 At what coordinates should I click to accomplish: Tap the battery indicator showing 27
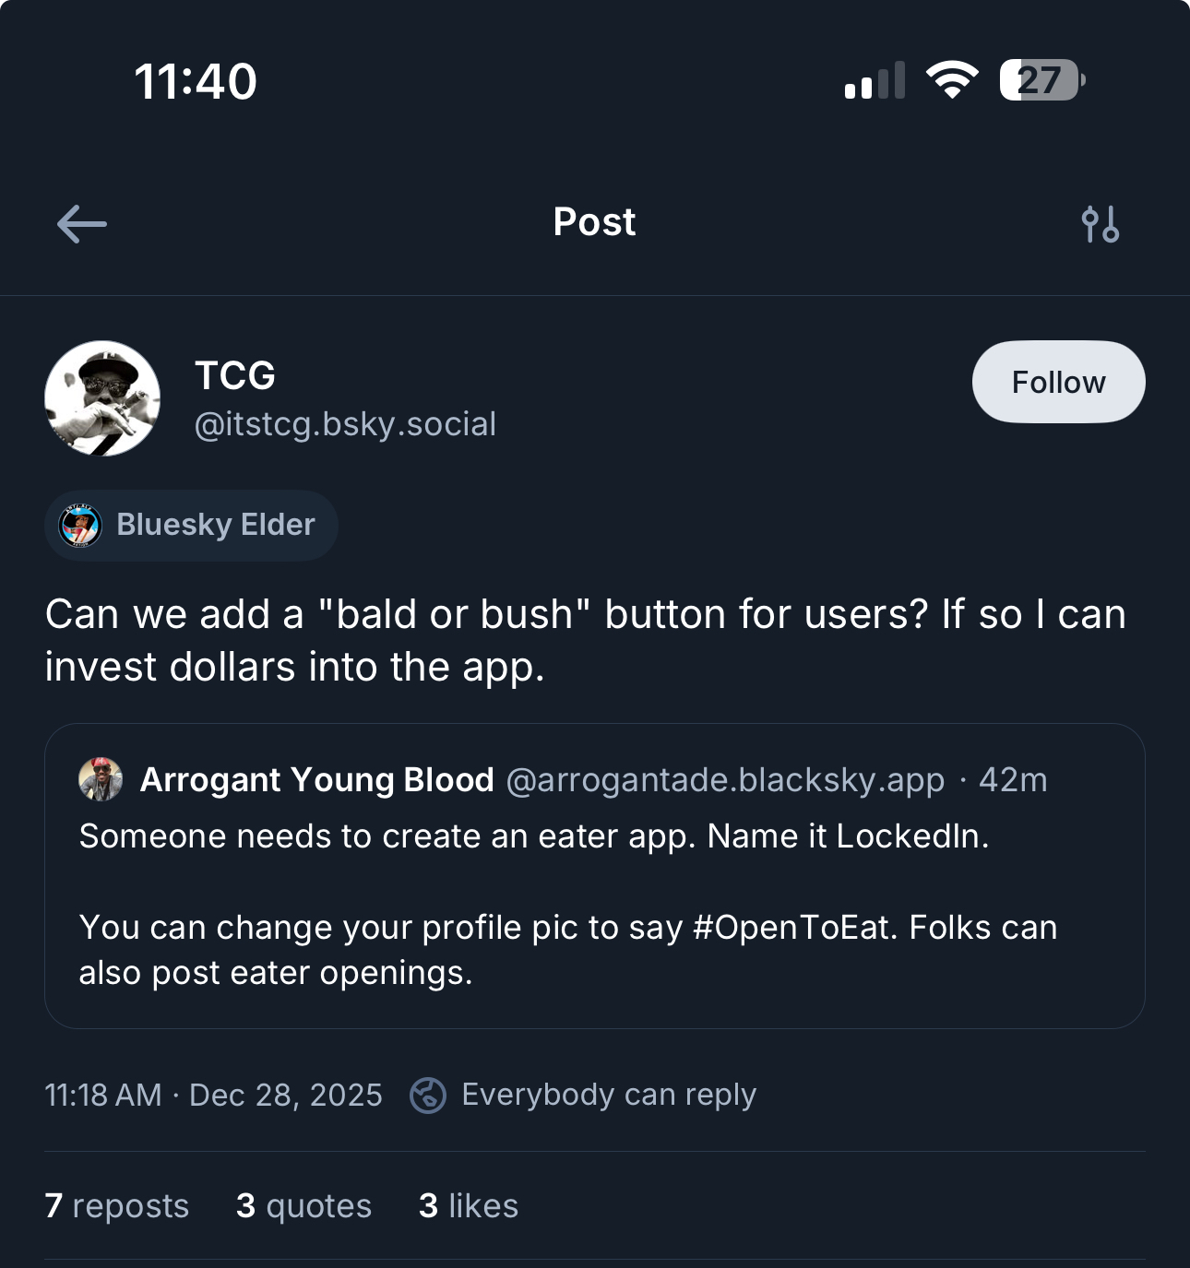tap(1041, 80)
